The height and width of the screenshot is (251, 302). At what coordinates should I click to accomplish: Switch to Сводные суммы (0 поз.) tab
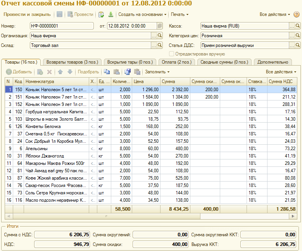(224, 62)
